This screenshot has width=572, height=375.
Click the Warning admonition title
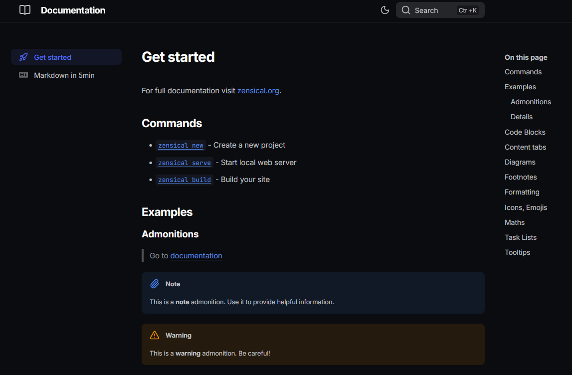point(178,335)
